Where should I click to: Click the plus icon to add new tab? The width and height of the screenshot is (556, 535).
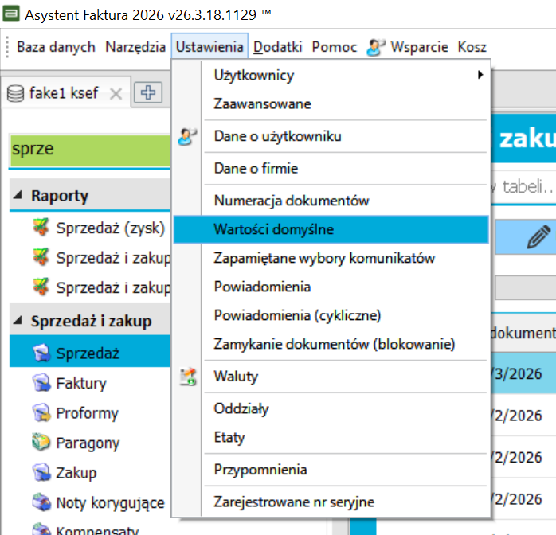point(147,92)
